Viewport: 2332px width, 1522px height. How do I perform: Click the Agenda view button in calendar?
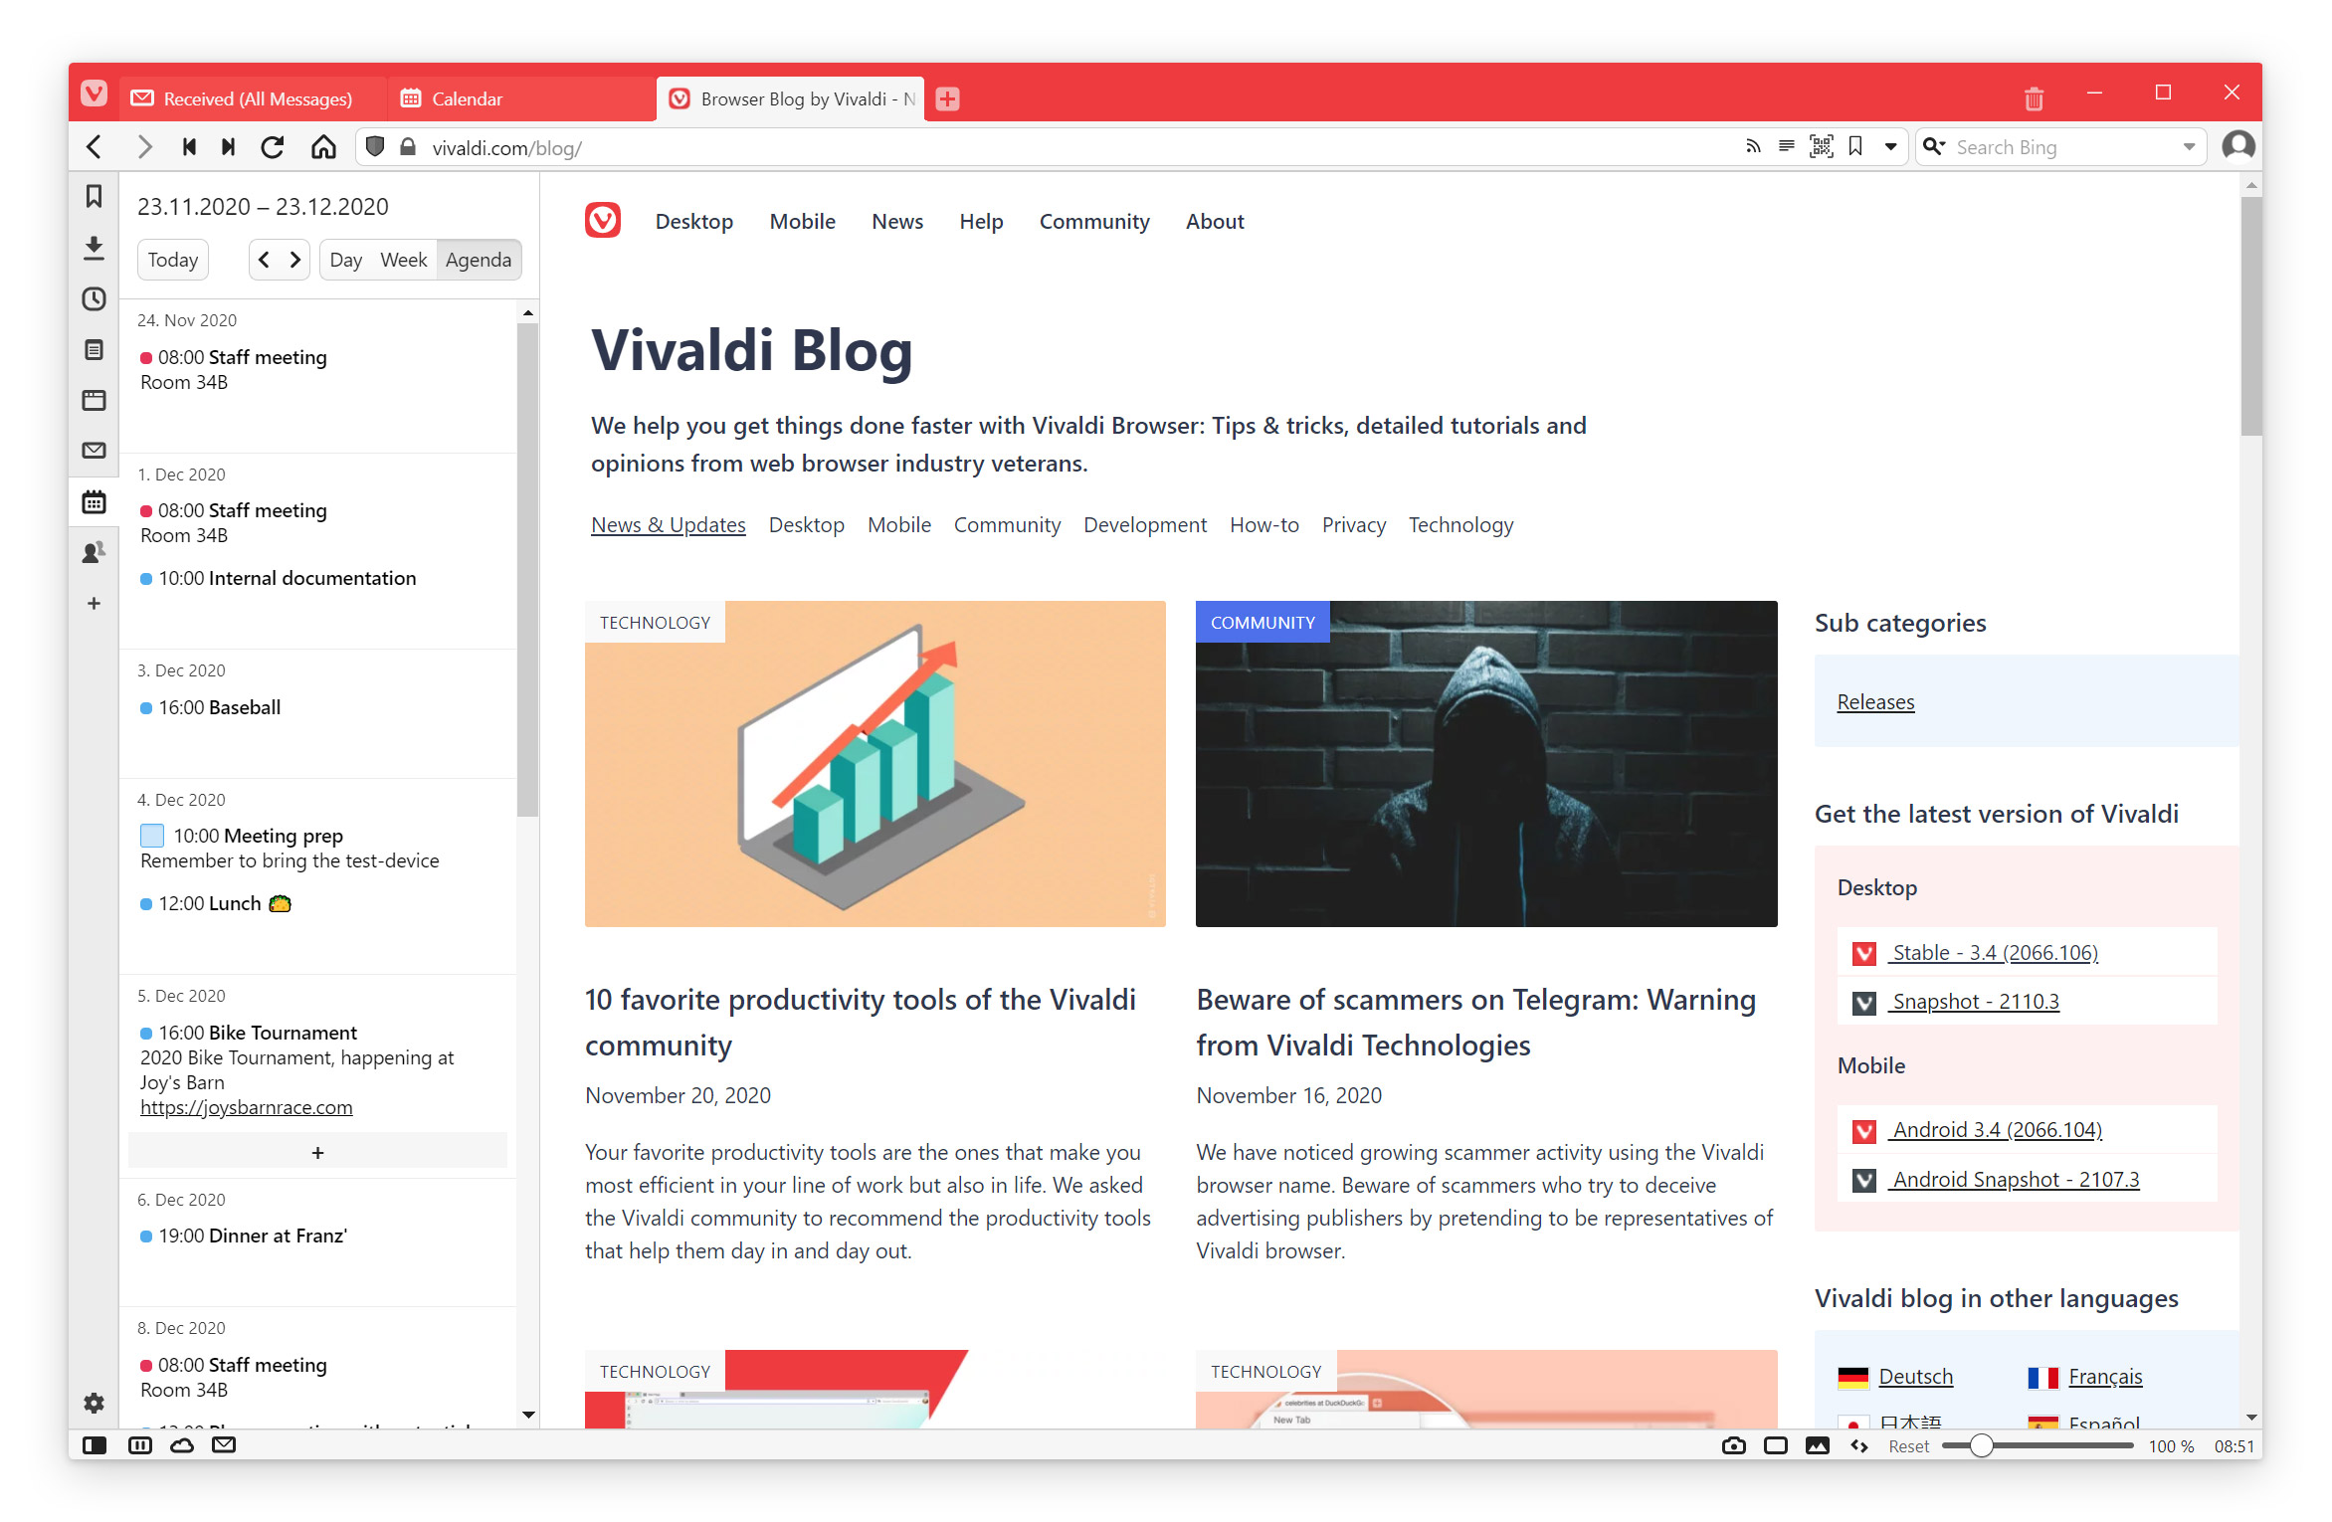pyautogui.click(x=480, y=259)
